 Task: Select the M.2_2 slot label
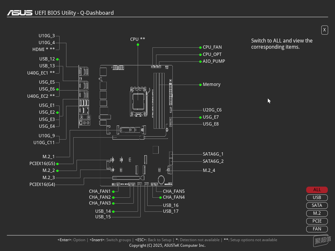tap(49, 171)
